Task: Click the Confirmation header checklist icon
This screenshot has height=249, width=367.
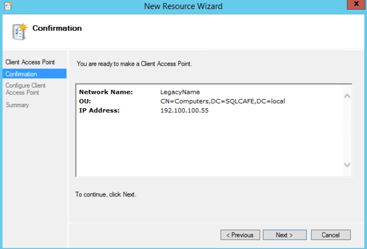Action: point(19,31)
